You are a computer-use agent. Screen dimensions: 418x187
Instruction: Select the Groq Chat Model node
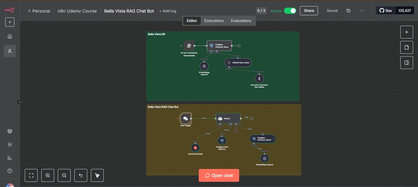point(195,148)
